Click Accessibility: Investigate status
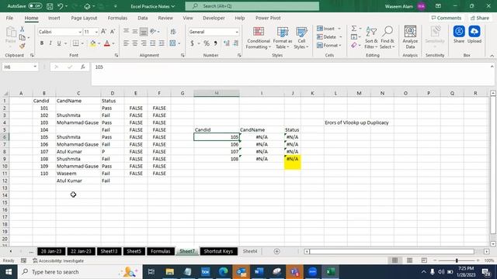 (x=58, y=260)
